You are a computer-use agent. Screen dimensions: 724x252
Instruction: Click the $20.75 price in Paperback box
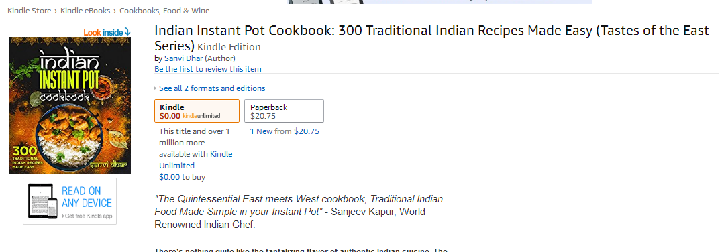click(x=263, y=116)
